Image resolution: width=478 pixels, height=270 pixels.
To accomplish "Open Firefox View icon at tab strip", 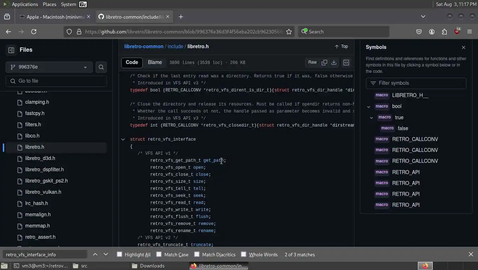I will [7, 17].
